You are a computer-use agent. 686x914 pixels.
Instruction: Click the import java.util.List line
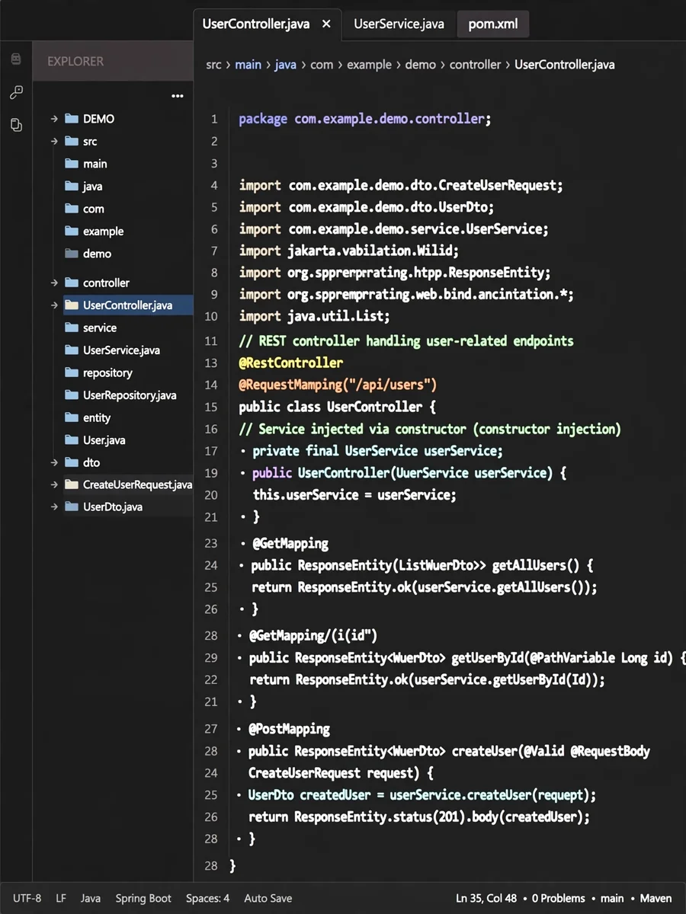314,315
